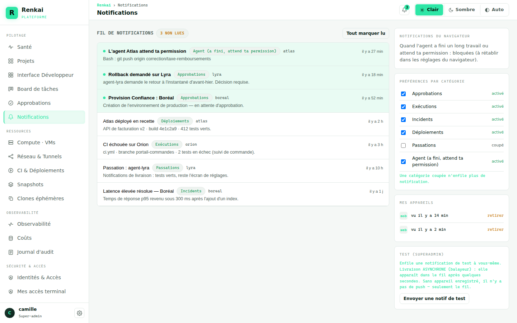Viewport: 517px width, 323px height.
Task: Open the notification bell icon
Action: [x=404, y=10]
